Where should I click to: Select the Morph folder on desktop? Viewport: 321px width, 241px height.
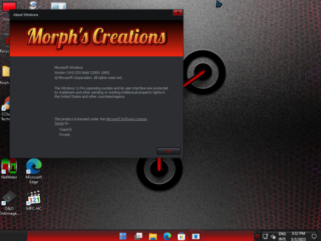point(5,75)
